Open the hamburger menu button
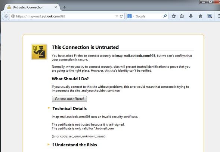The image size is (220, 152). tap(219, 16)
